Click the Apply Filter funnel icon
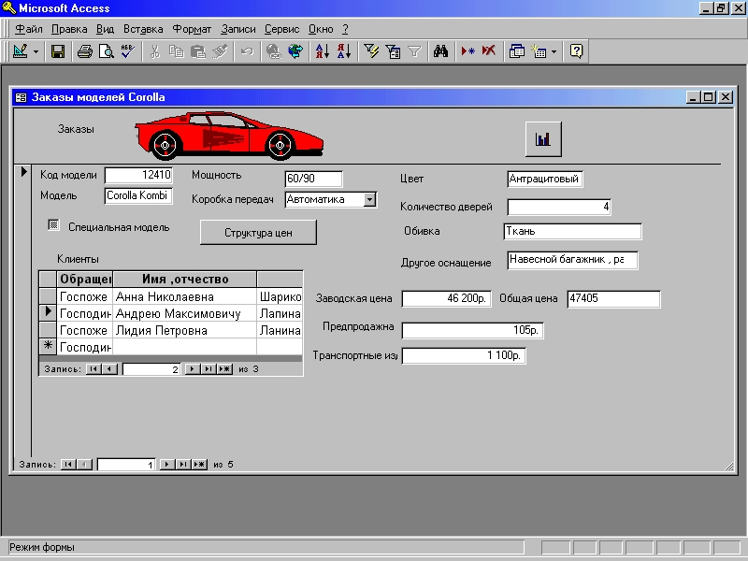This screenshot has width=748, height=561. (x=414, y=51)
